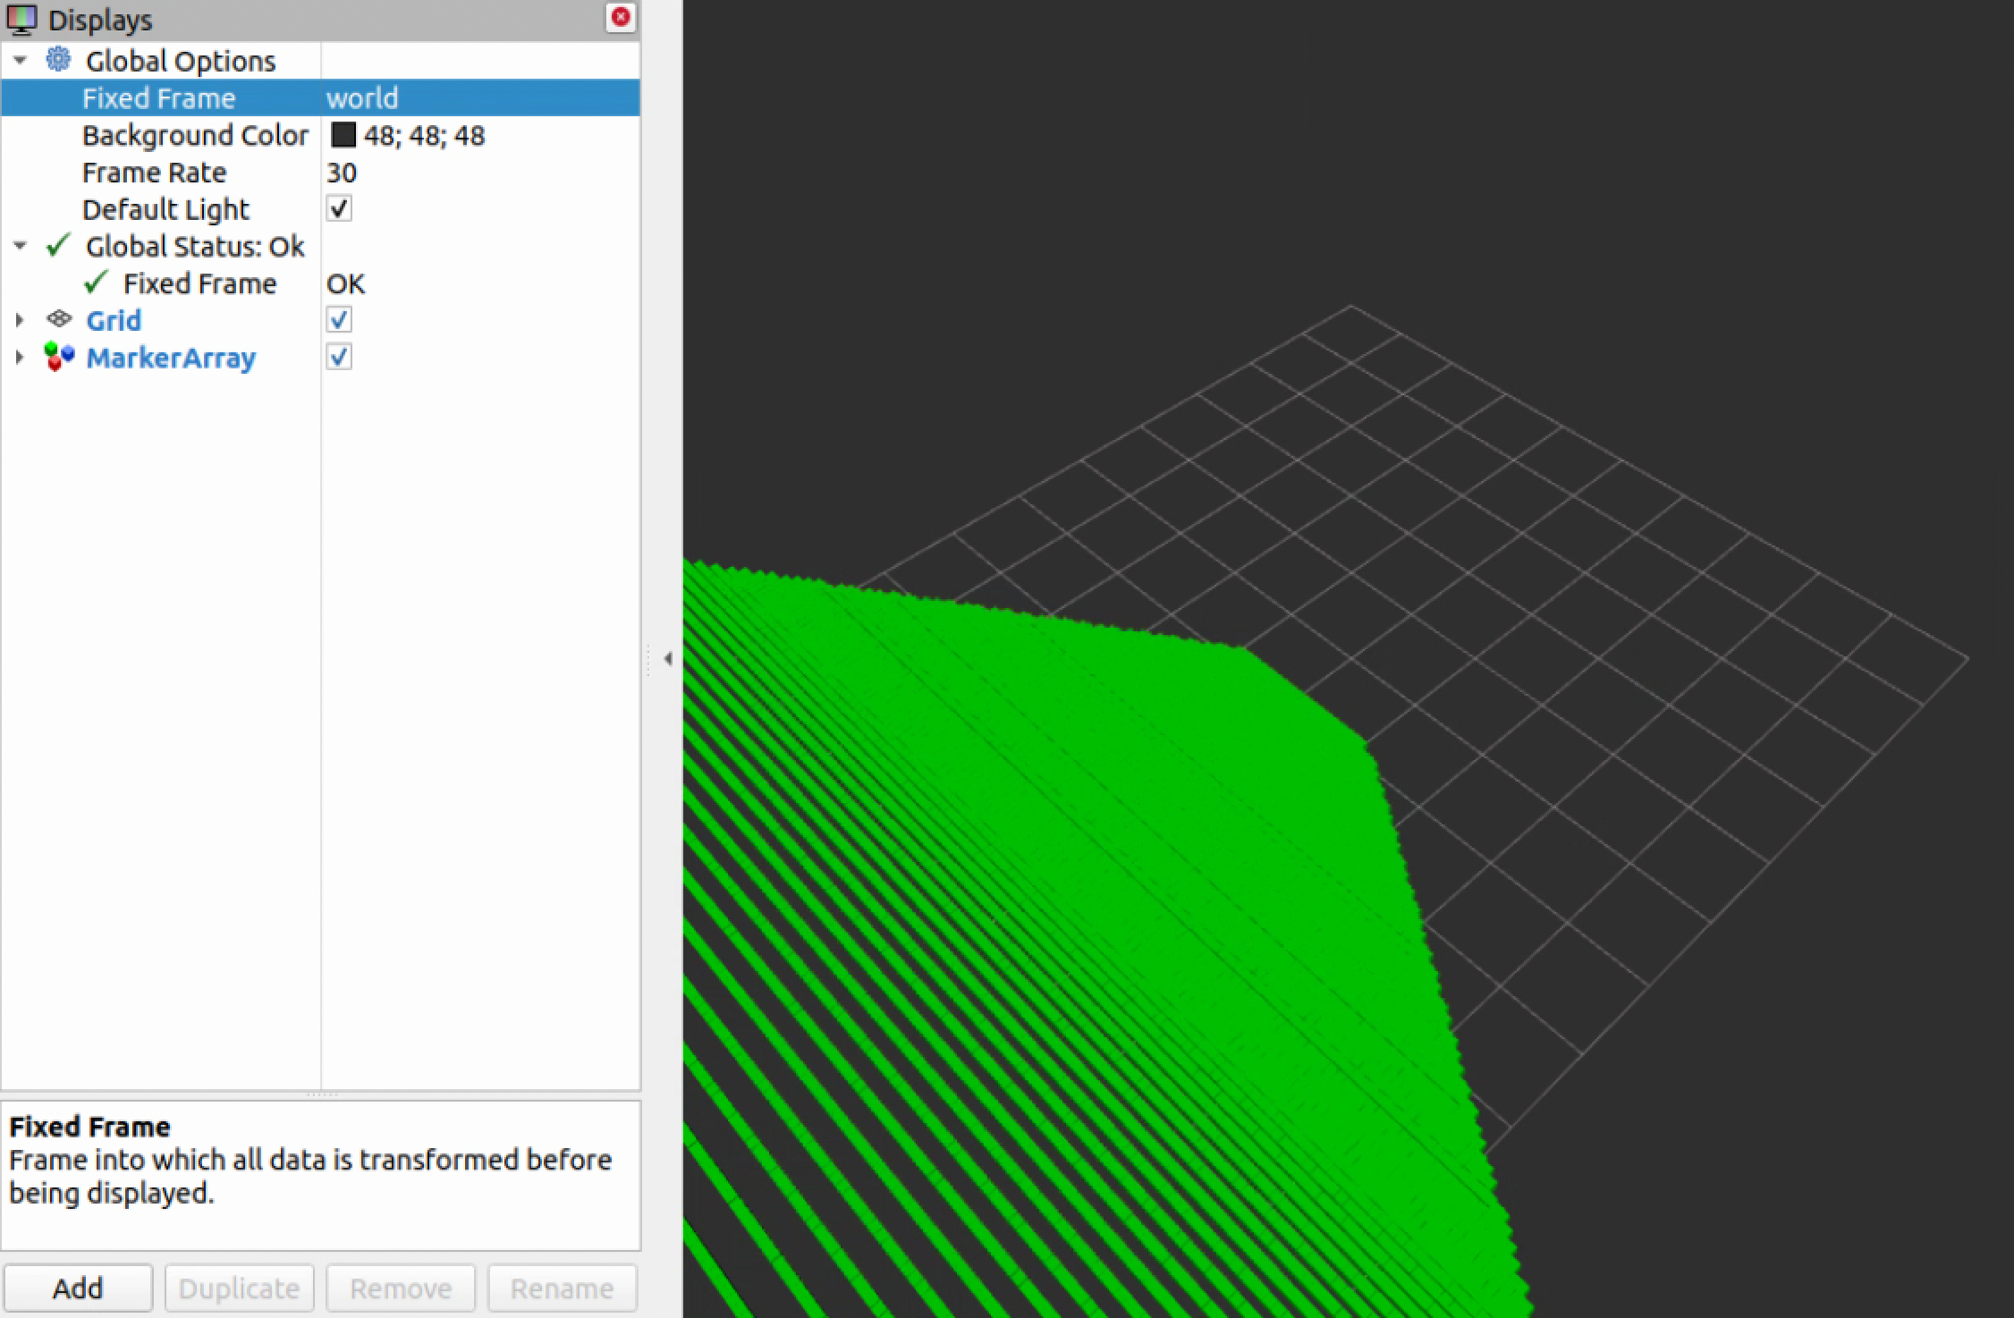Click the Rename button
Screen dimensions: 2014x1318
[562, 1288]
